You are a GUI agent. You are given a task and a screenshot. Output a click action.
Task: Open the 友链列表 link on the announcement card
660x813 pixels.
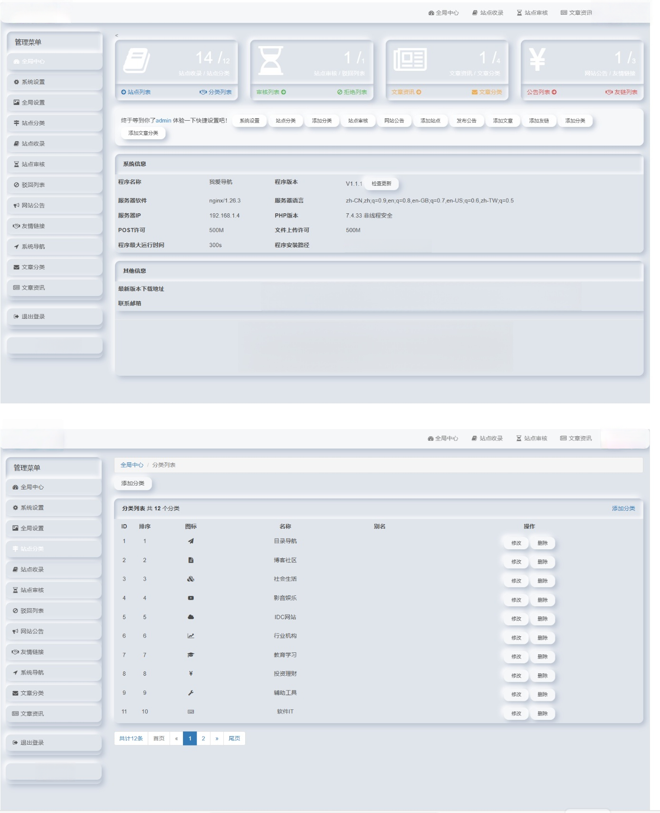pyautogui.click(x=622, y=92)
